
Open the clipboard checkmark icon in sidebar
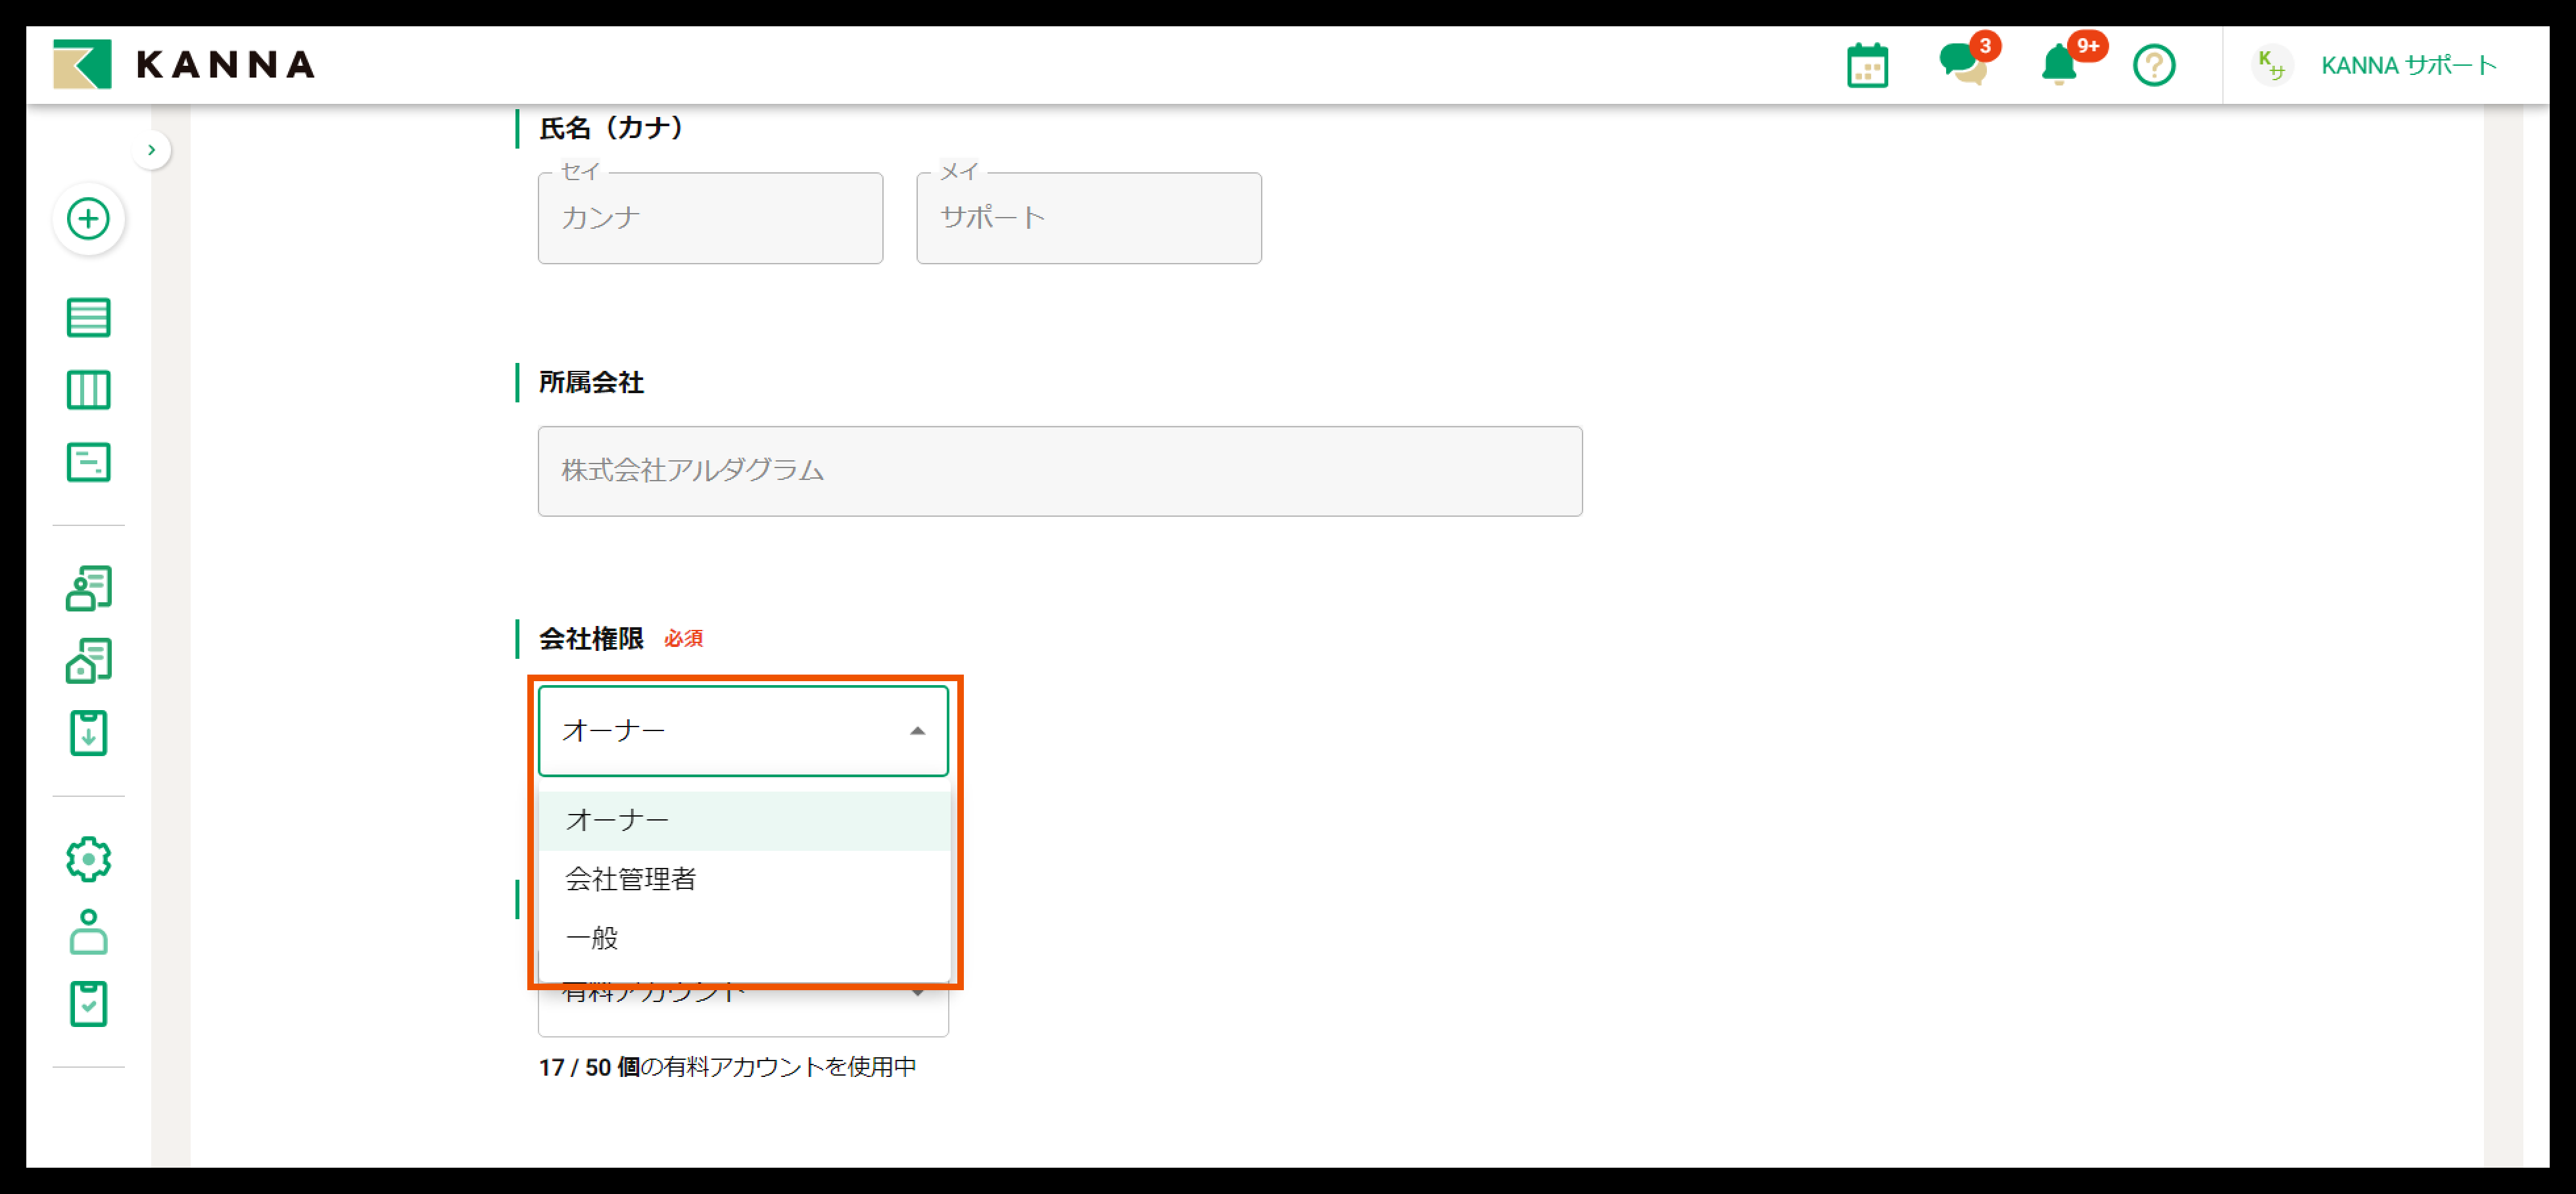(88, 1004)
